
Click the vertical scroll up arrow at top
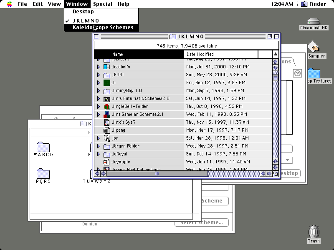(x=276, y=62)
